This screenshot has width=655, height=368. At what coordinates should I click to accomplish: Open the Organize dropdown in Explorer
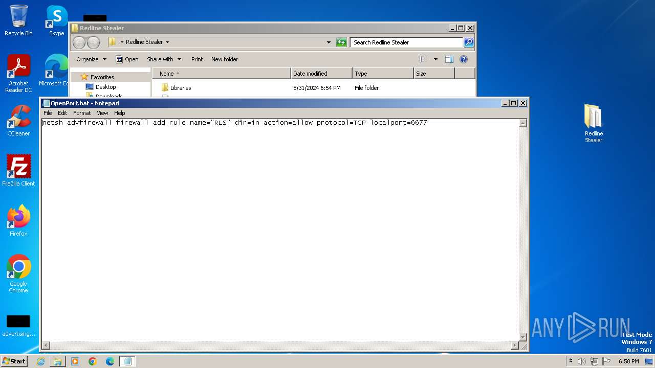pyautogui.click(x=92, y=59)
